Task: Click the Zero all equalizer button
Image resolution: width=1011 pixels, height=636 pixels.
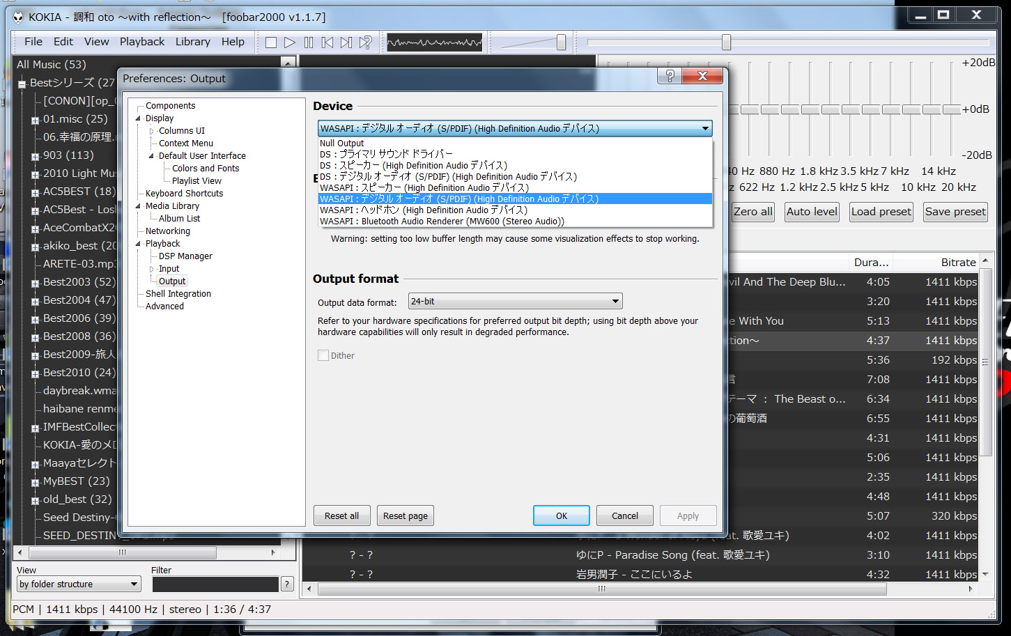Action: tap(753, 212)
